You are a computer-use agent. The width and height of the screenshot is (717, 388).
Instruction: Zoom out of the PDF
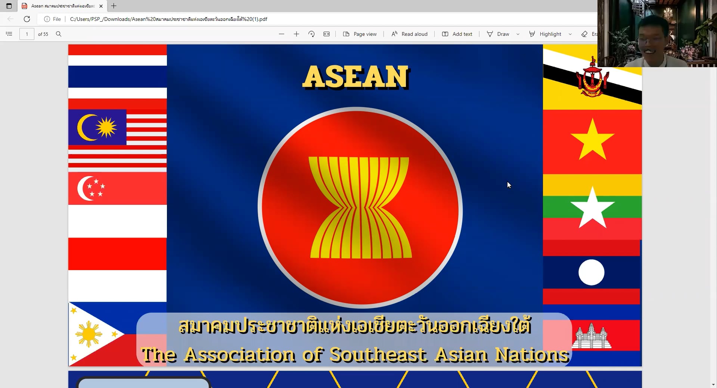282,34
